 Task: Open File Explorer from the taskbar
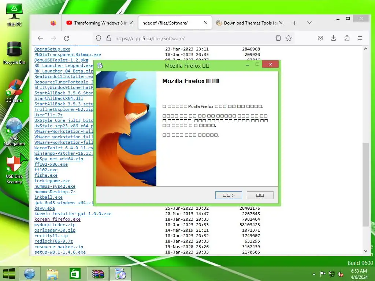pyautogui.click(x=52, y=274)
